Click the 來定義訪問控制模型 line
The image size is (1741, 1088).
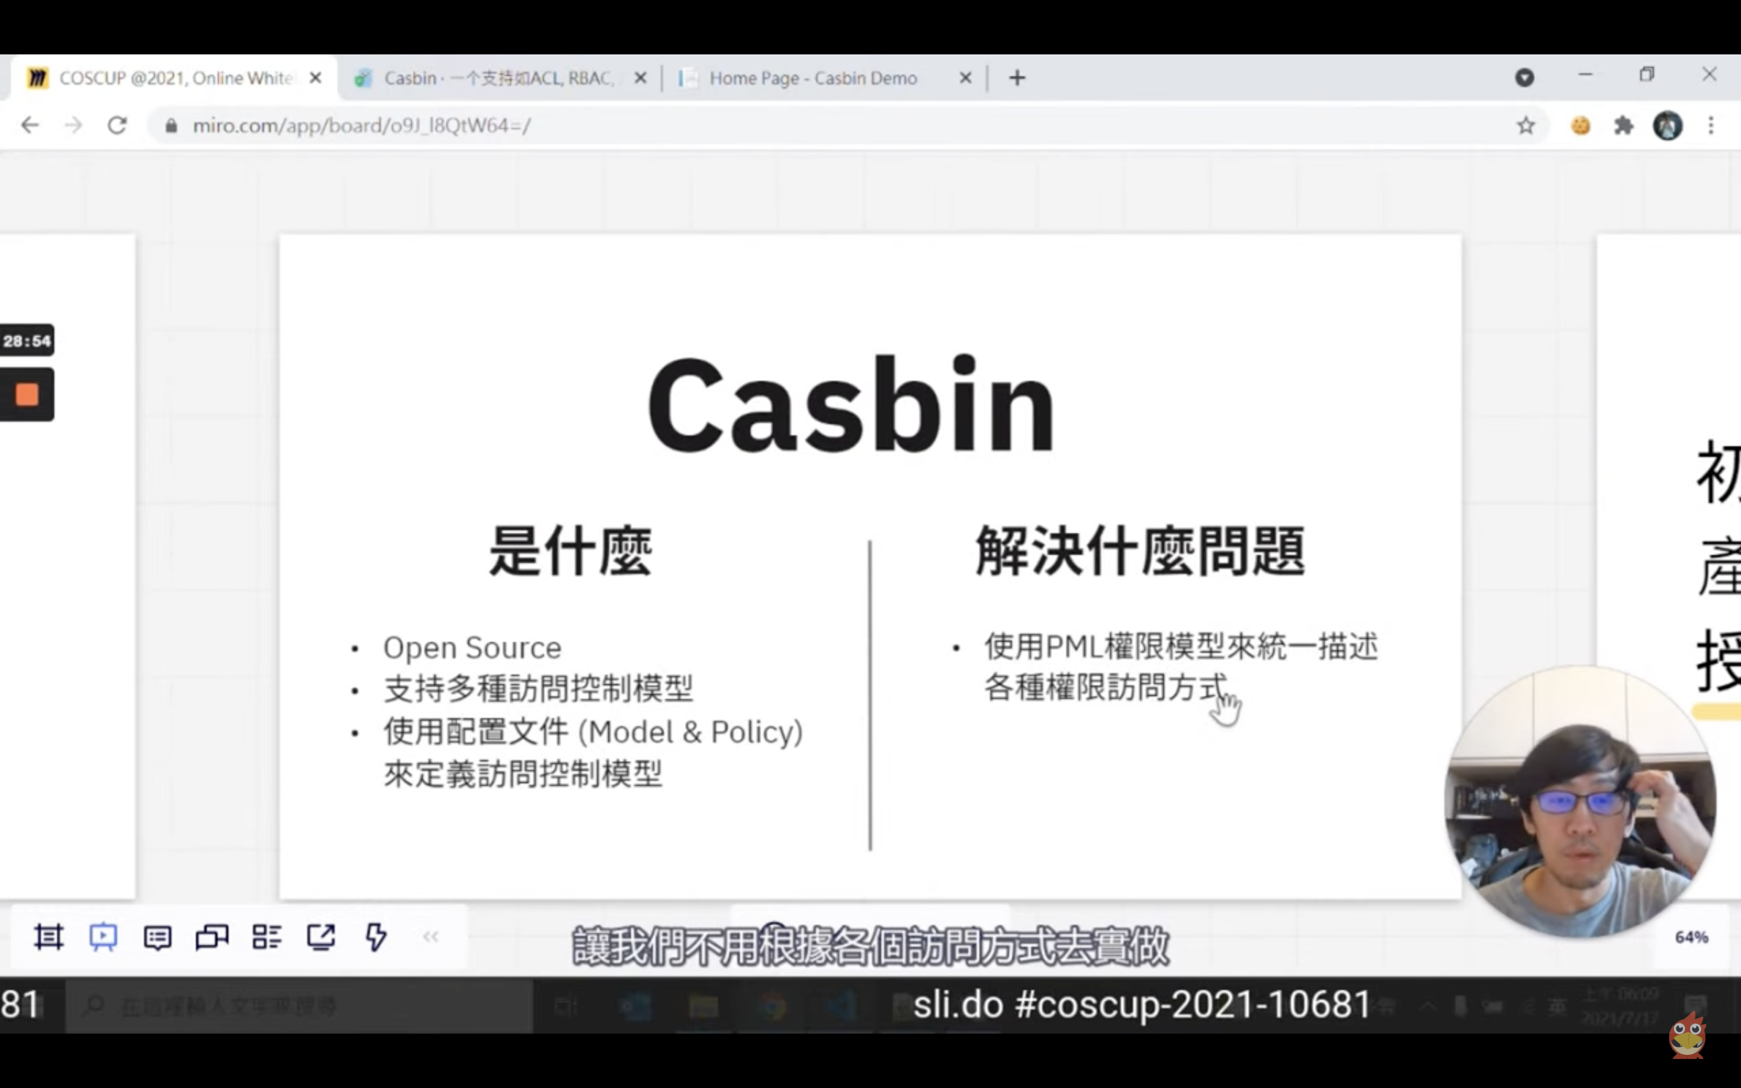523,774
